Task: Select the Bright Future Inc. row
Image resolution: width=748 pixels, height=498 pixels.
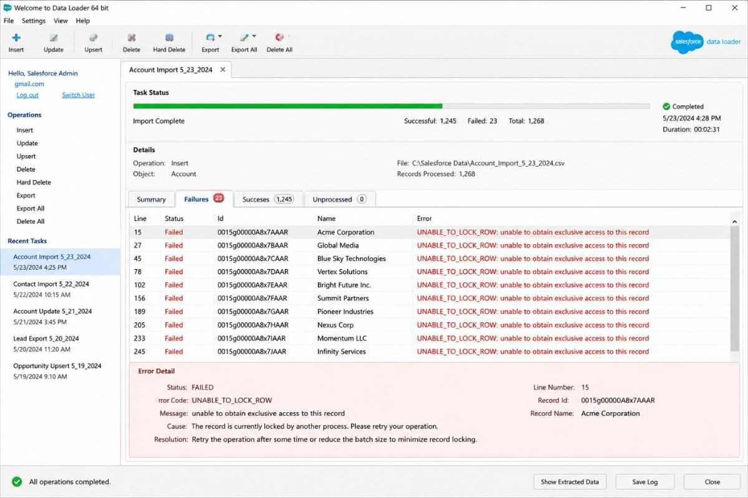Action: point(429,285)
